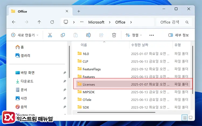Click the vertical scrollbar of file list
This screenshot has width=202, height=126.
pyautogui.click(x=193, y=69)
